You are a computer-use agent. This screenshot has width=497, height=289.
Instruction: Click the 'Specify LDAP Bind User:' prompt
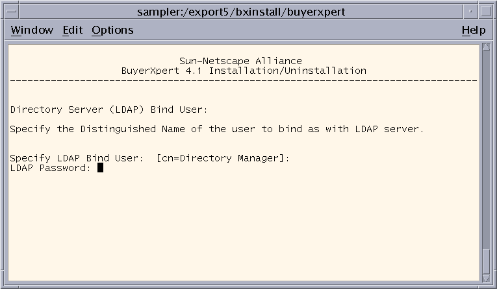tap(77, 157)
